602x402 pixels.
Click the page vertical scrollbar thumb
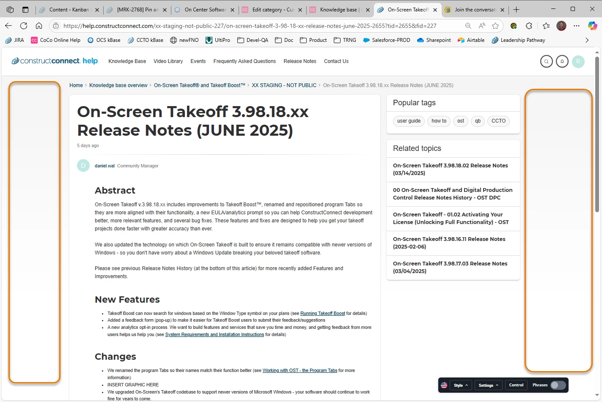[x=597, y=134]
